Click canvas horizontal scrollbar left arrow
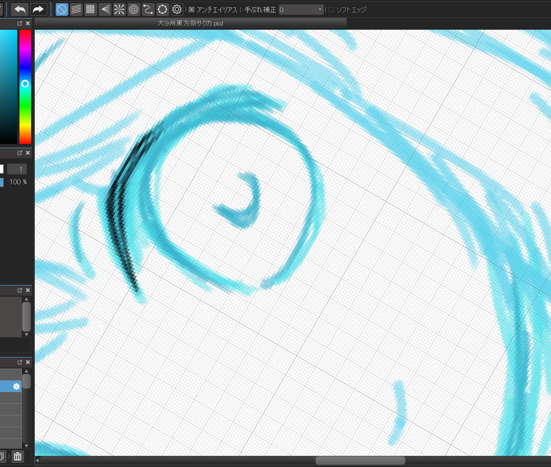 click(37, 461)
